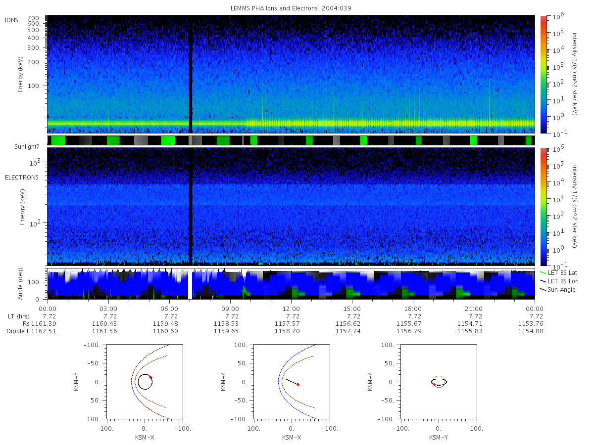Click the ions intensity color bar
Viewport: 594px width, 445px height.
(543, 74)
